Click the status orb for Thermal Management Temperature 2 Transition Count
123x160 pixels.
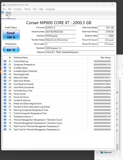point(5,123)
